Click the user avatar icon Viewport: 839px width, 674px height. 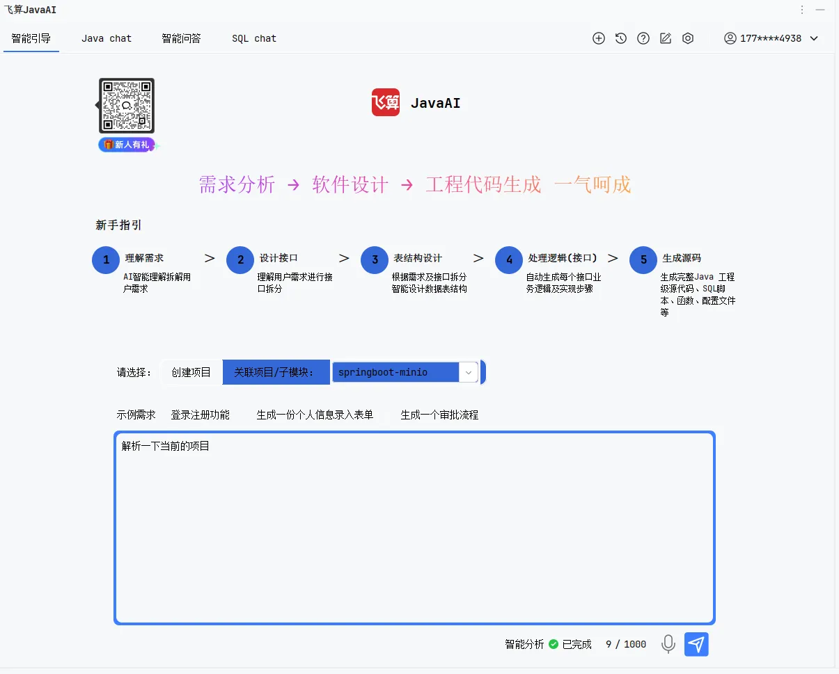(730, 38)
